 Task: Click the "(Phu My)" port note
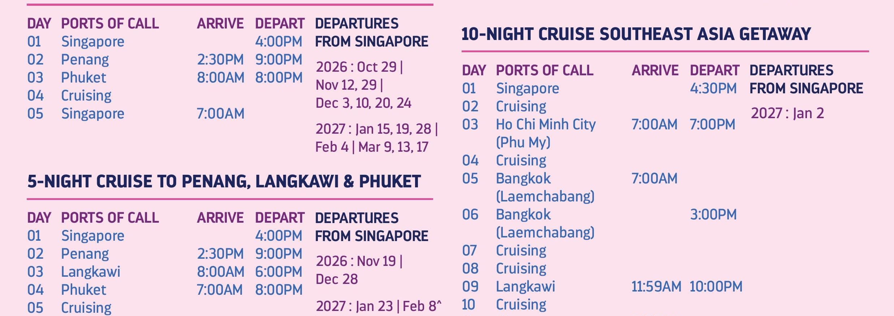[523, 143]
